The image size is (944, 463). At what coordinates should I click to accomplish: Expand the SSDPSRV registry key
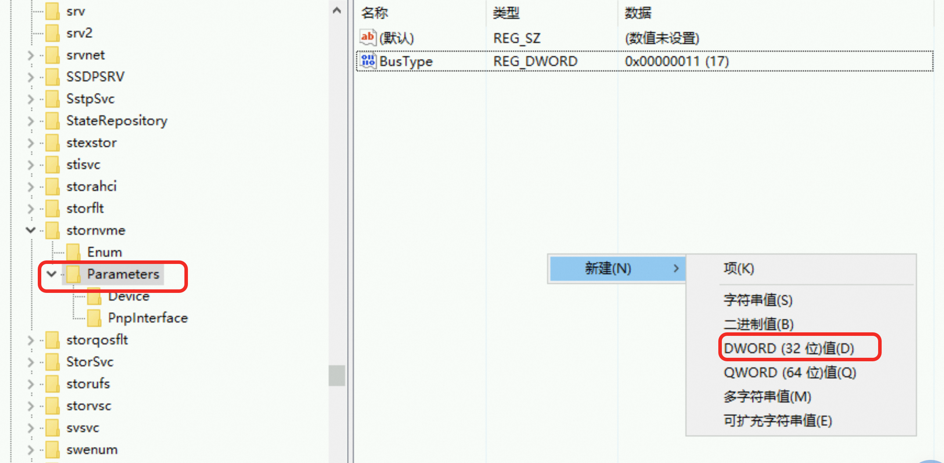pos(30,77)
